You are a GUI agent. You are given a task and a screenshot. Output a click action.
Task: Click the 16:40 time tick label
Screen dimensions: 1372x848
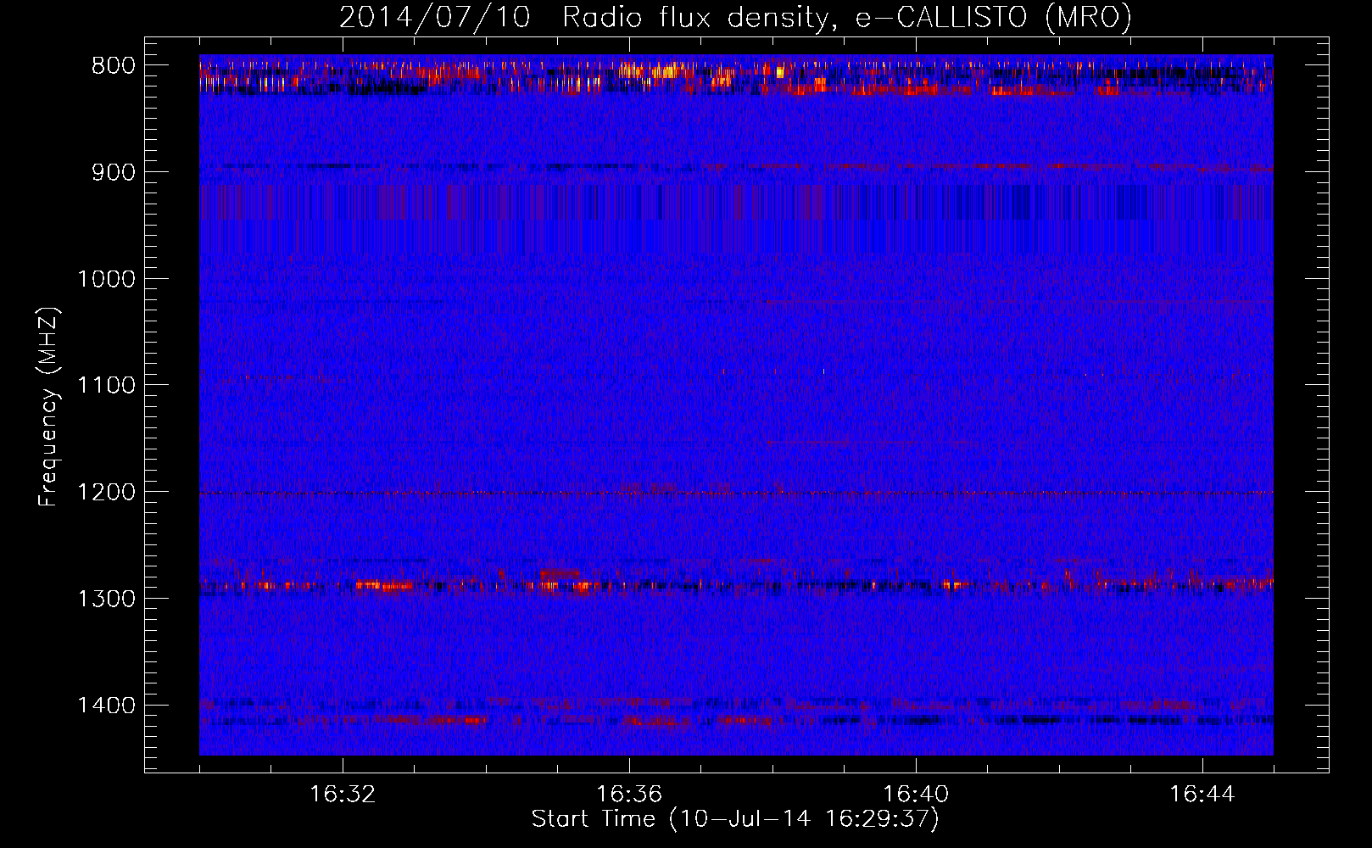916,795
